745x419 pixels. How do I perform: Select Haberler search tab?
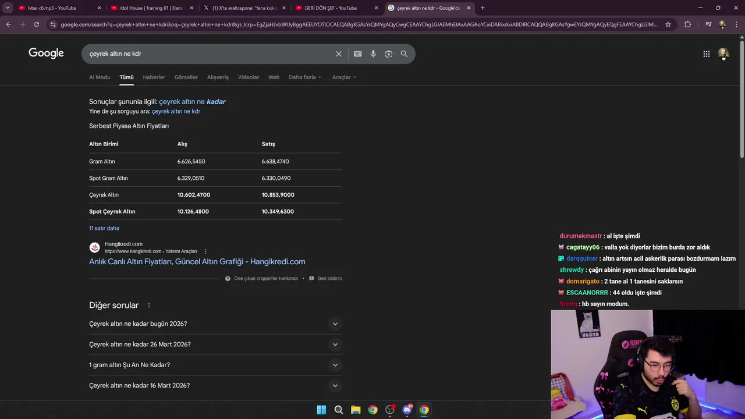[x=154, y=77]
